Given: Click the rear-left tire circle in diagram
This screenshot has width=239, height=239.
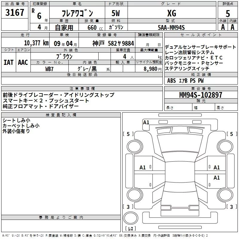Looking at the screenshot, I should (135, 195).
